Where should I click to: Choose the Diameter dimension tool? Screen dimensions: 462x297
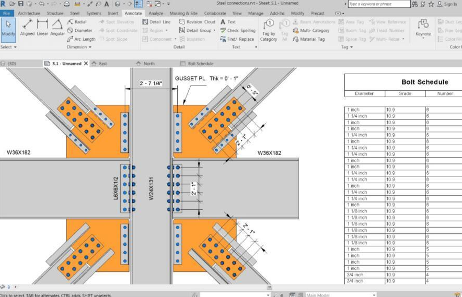click(79, 30)
